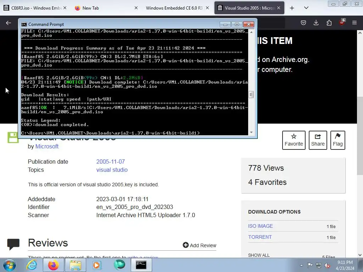
Task: Open Pocket save icon in toolbar
Action: (303, 23)
